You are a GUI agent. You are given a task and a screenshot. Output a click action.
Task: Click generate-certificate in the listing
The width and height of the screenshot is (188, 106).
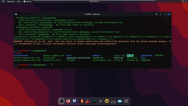[78, 58]
